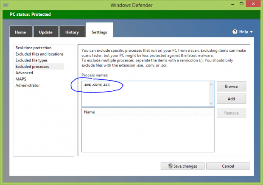Select Real-time protection setting
This screenshot has width=263, height=185.
(34, 48)
